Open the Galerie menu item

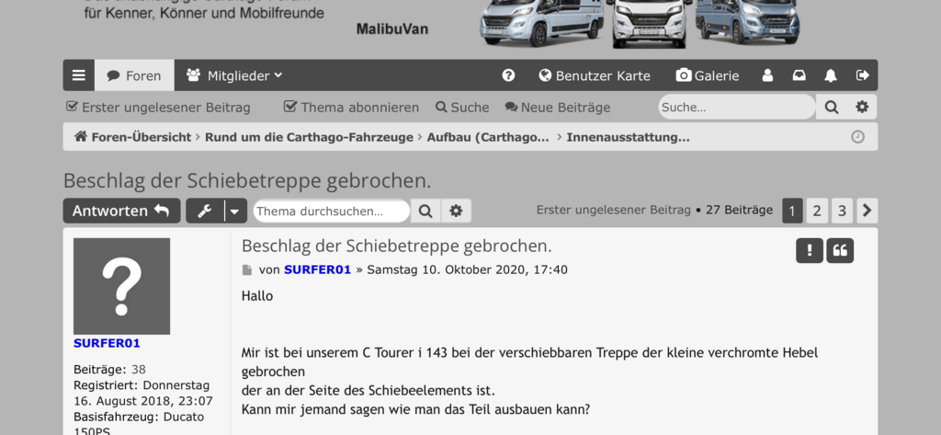point(708,75)
